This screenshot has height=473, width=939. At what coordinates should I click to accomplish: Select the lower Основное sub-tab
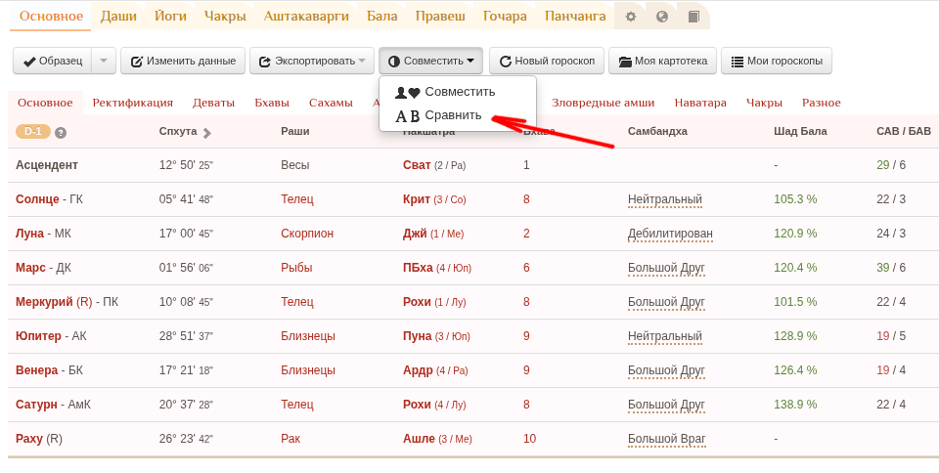click(x=45, y=103)
